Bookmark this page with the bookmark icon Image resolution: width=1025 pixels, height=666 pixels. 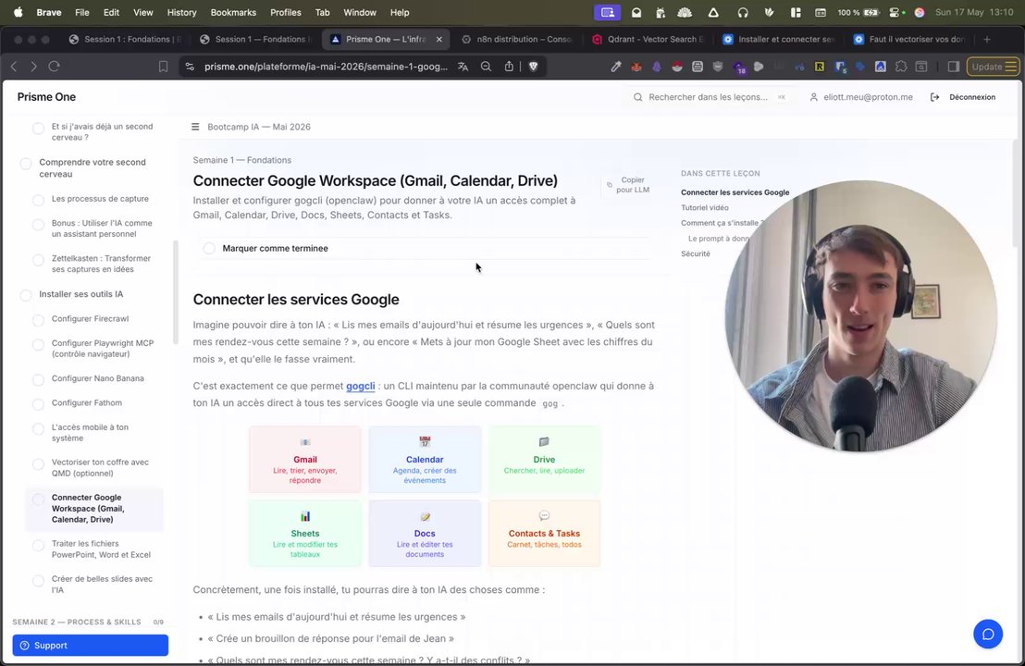[164, 67]
